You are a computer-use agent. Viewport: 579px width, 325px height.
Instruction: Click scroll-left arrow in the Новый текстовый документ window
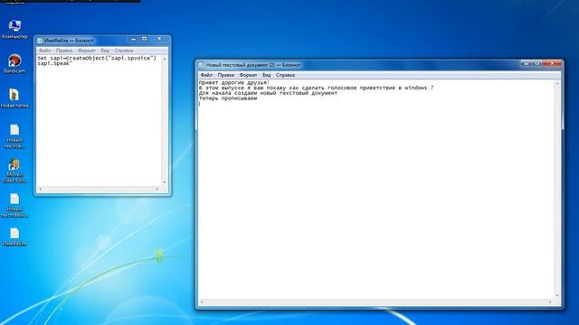pos(202,302)
